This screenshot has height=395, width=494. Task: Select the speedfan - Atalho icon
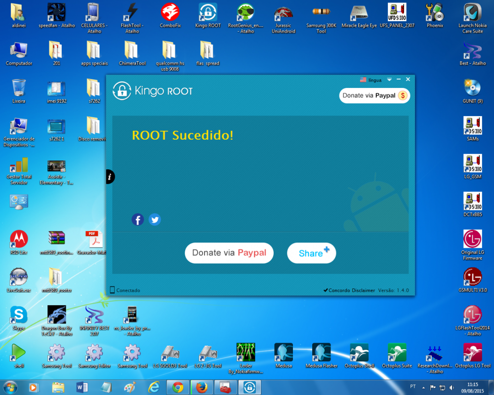(57, 16)
